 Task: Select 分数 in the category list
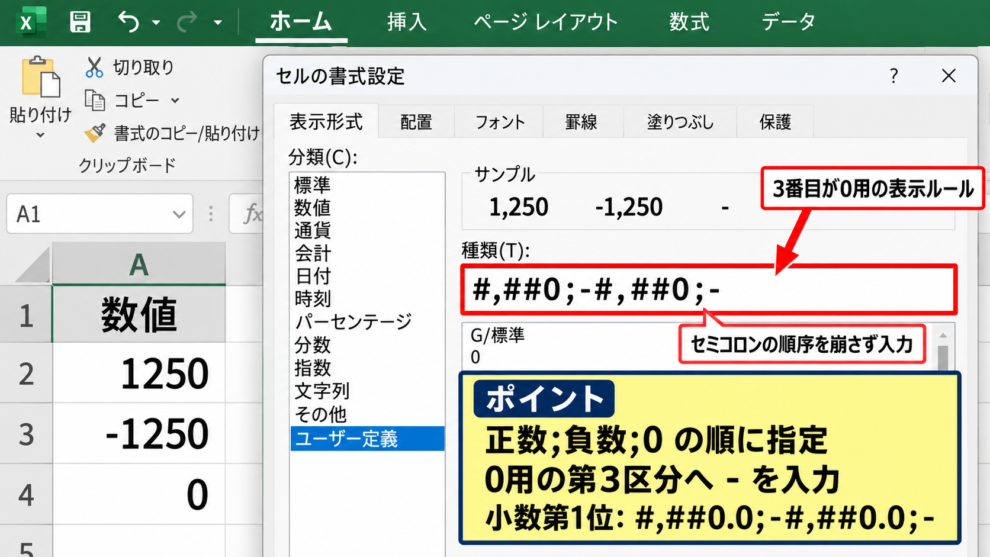[x=367, y=344]
